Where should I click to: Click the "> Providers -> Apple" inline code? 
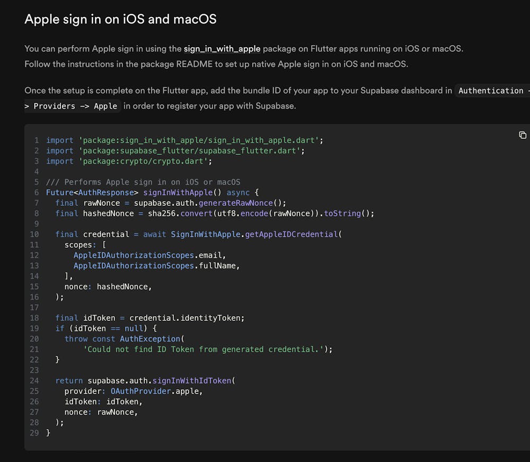tap(71, 106)
